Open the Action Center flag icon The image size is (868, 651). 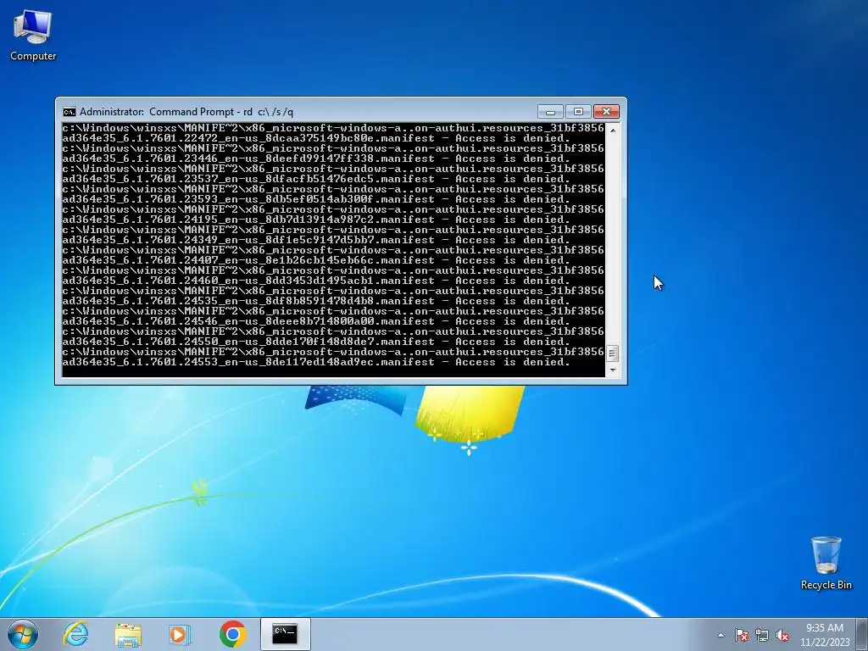pos(741,635)
